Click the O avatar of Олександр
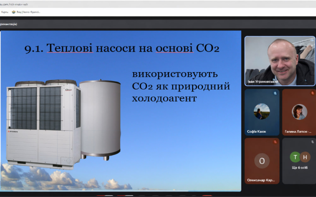The width and height of the screenshot is (316, 197). 261,161
